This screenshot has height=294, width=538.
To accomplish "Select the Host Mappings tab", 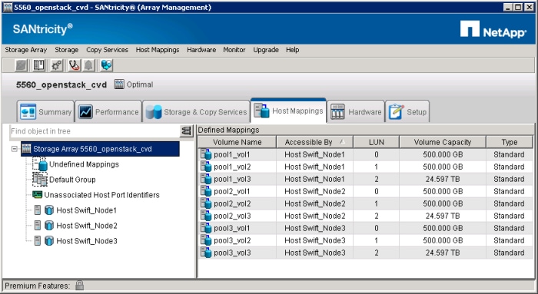I will click(x=288, y=111).
